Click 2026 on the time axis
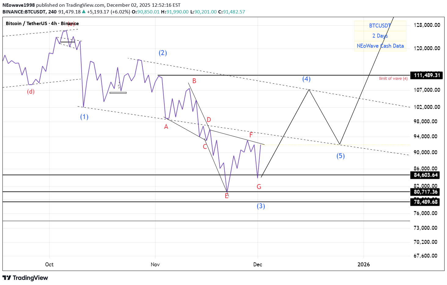Screen dimensions: 447x285 (364, 265)
